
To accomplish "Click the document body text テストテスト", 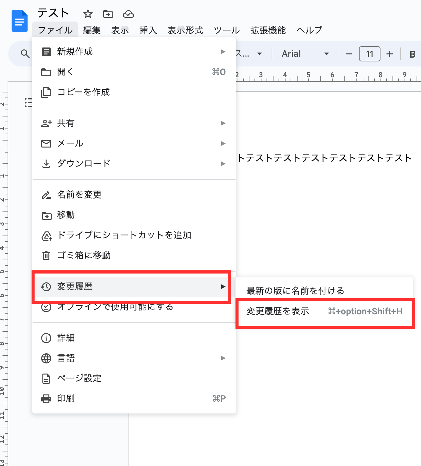I will click(x=324, y=158).
